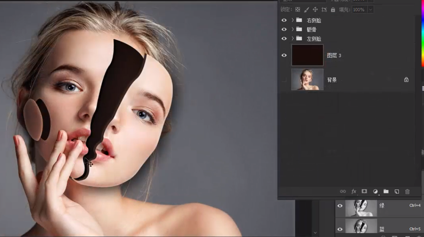Click the lock all padlock icon
This screenshot has width=424, height=237.
click(x=333, y=9)
